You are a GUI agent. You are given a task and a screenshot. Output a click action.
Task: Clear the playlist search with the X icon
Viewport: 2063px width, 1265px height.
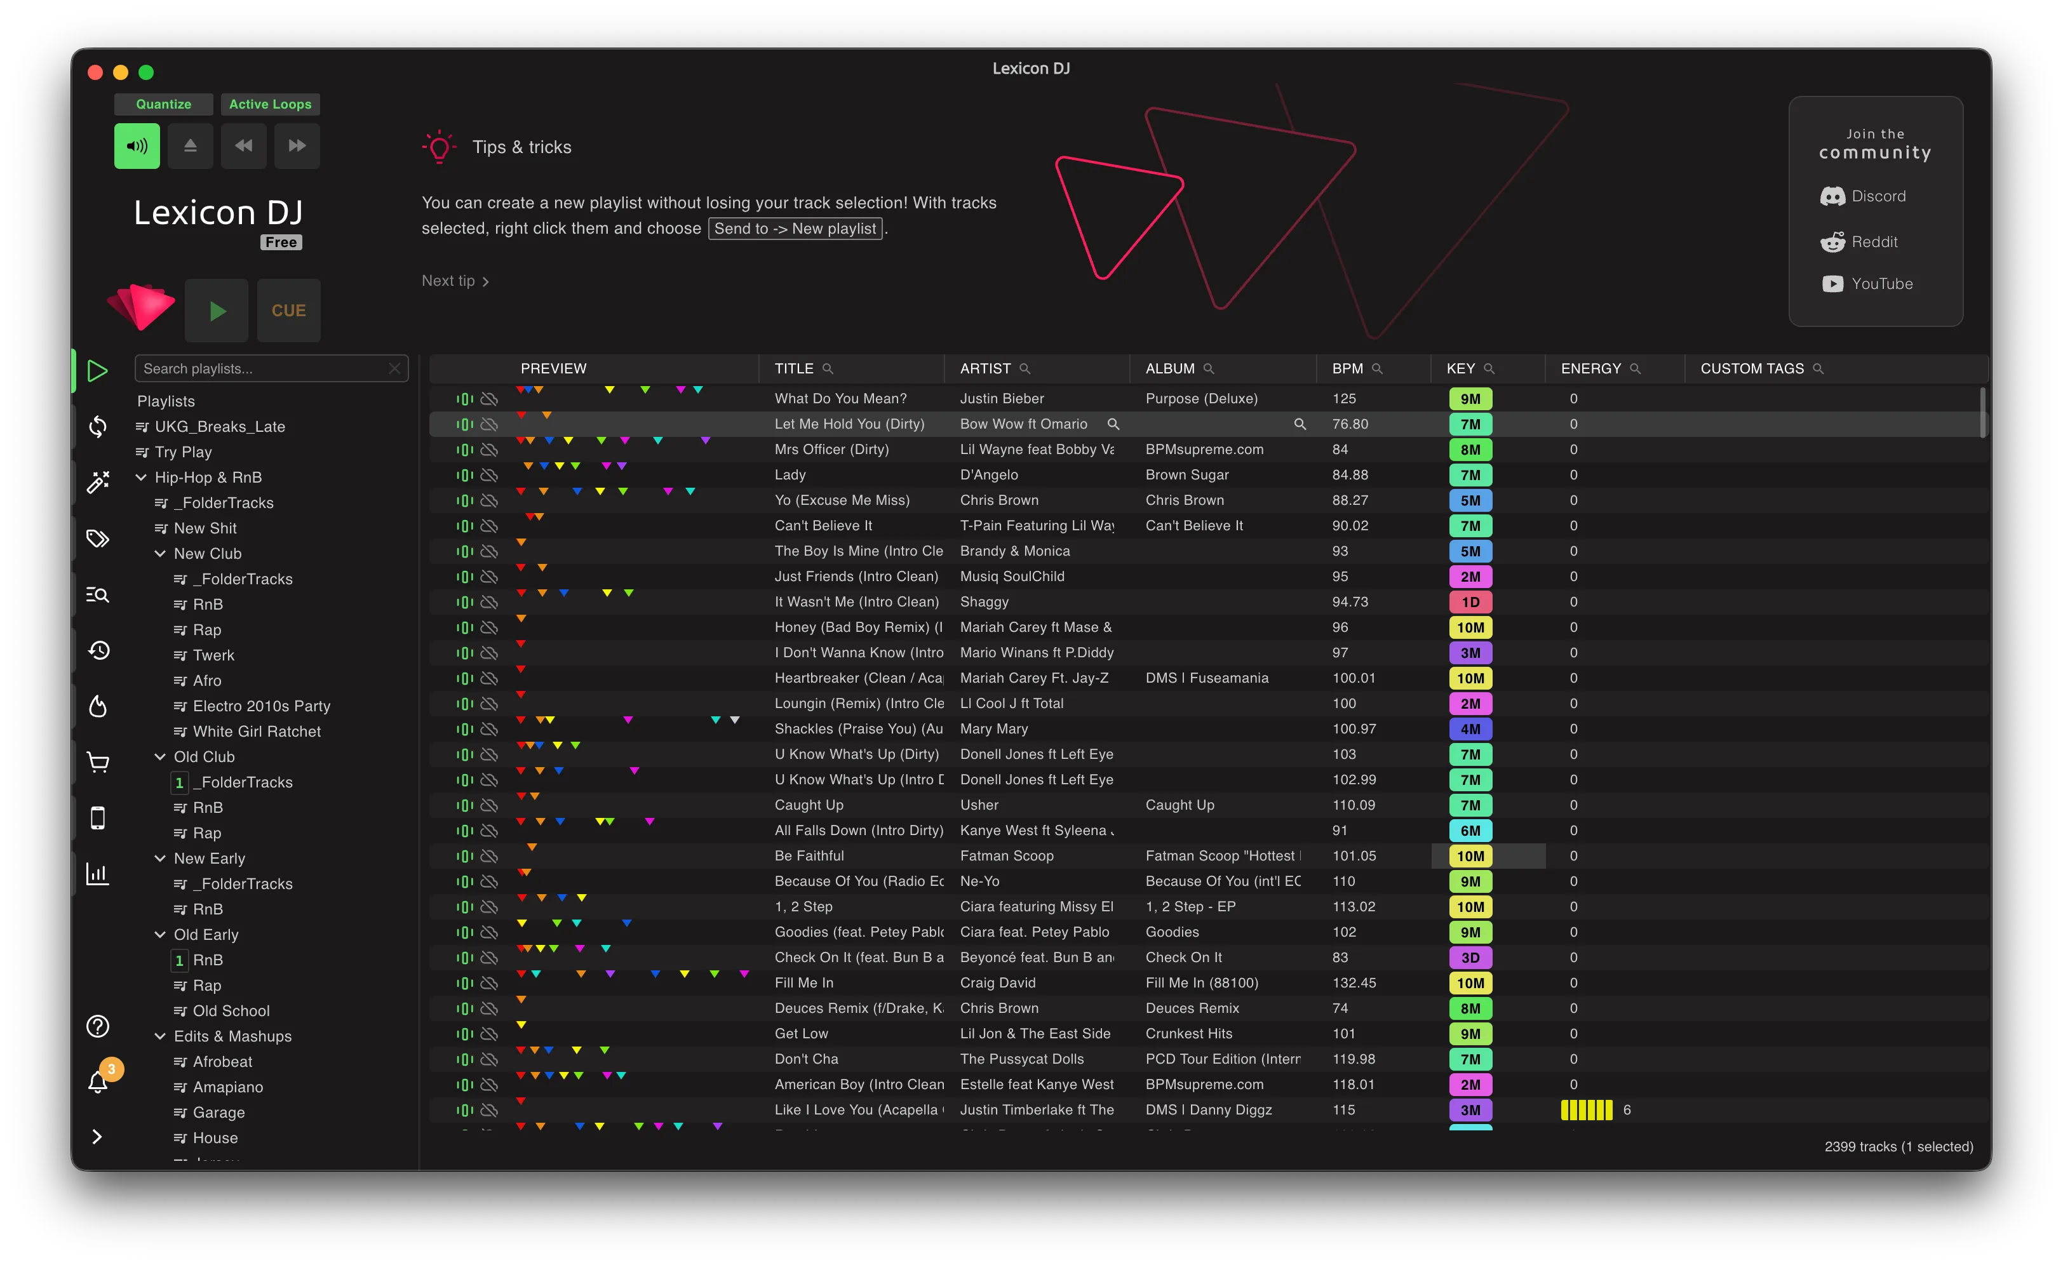(394, 368)
